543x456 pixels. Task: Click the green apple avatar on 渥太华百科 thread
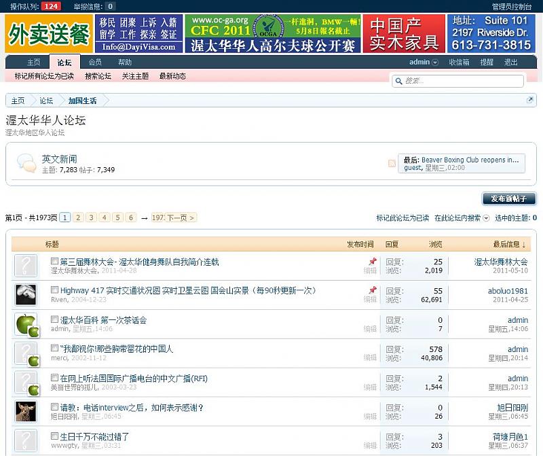(x=26, y=324)
